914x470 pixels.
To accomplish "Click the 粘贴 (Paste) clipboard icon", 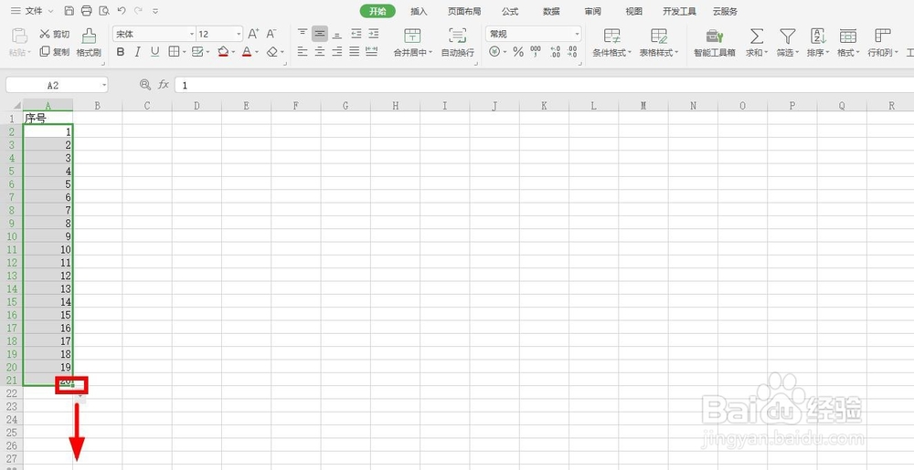I will [20, 37].
